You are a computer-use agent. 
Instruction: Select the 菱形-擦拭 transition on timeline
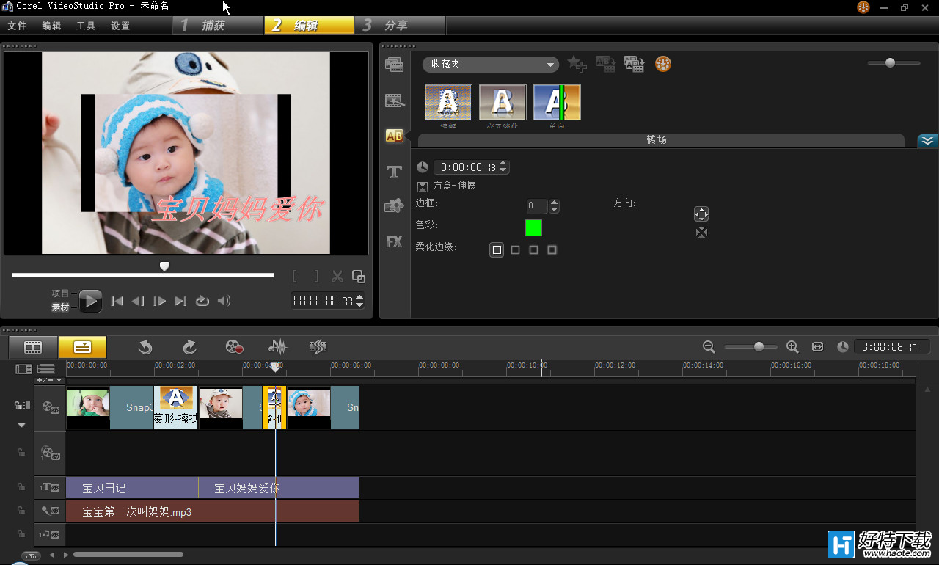click(176, 407)
